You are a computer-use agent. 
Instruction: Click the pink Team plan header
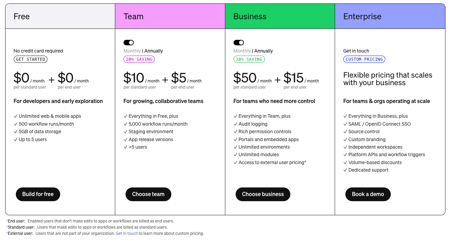click(170, 16)
